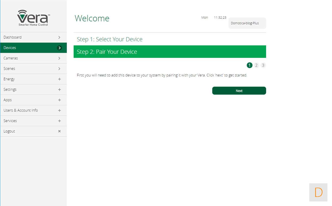This screenshot has height=206, width=332.
Task: Click the chevron arrow beside Scenes
Action: point(59,69)
